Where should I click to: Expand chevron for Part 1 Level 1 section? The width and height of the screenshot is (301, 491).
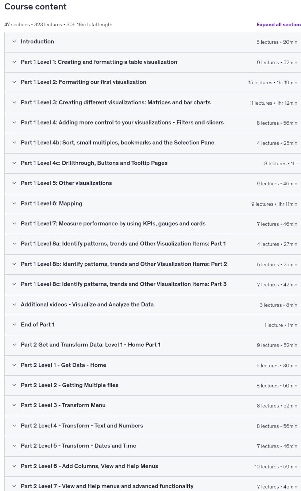(x=14, y=62)
